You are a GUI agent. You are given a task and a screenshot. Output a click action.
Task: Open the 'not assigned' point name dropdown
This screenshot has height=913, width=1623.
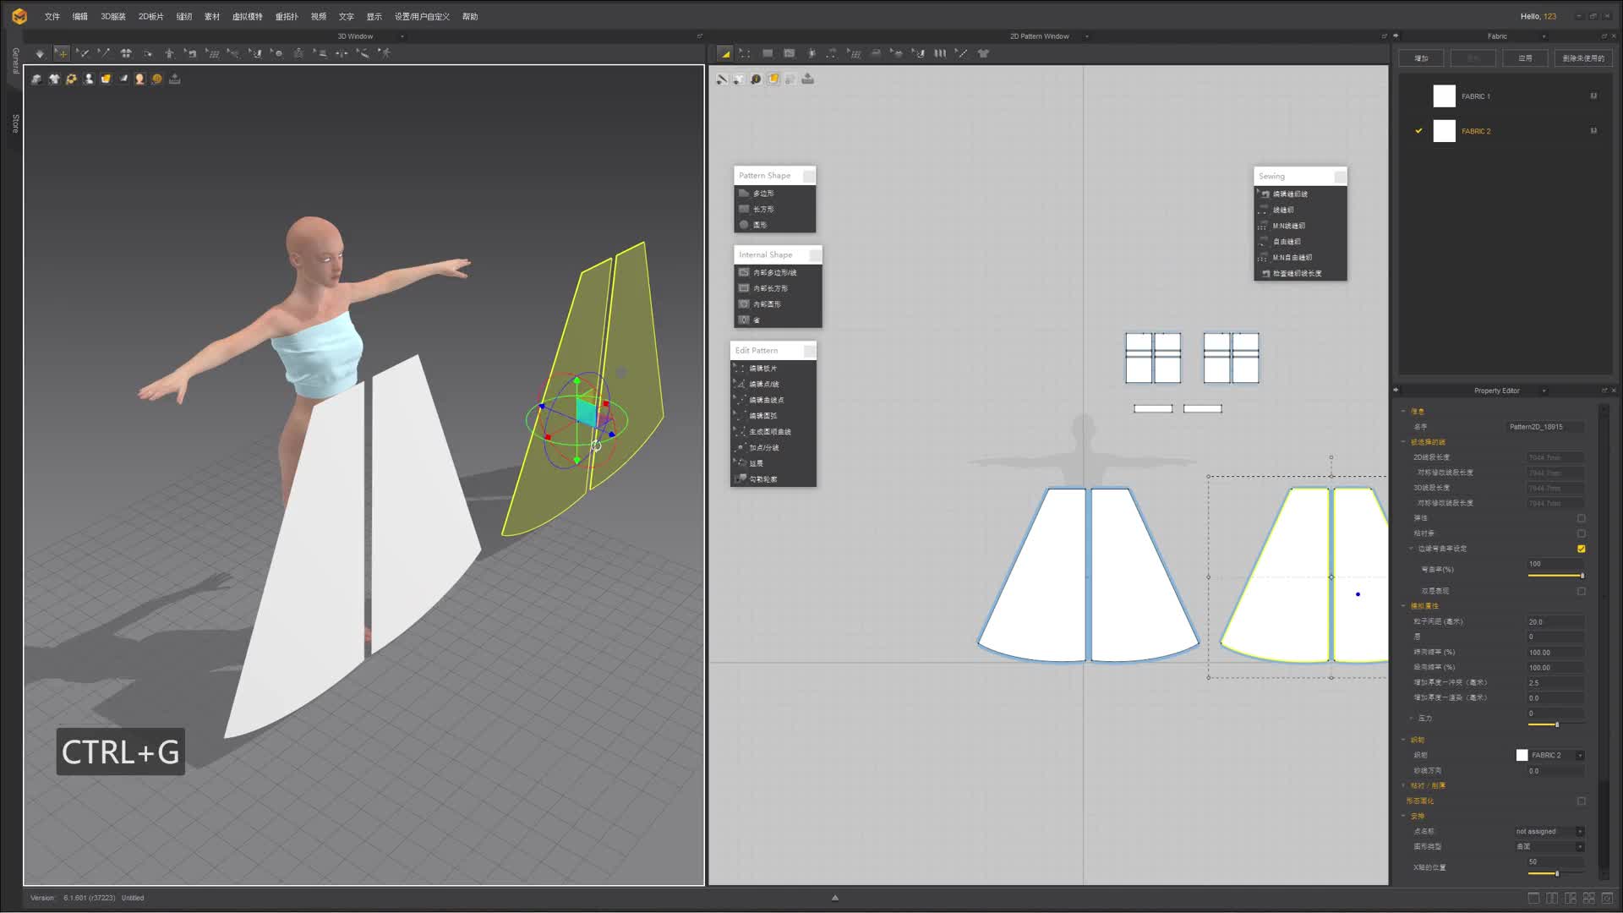pos(1579,831)
